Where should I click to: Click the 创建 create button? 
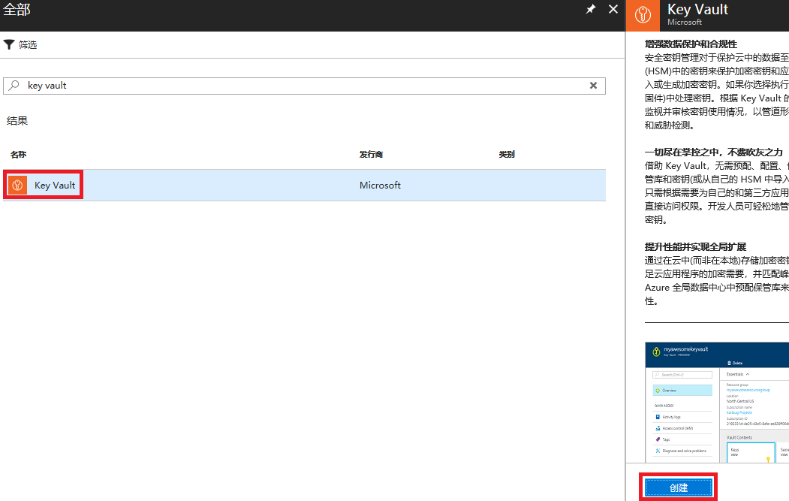click(679, 487)
